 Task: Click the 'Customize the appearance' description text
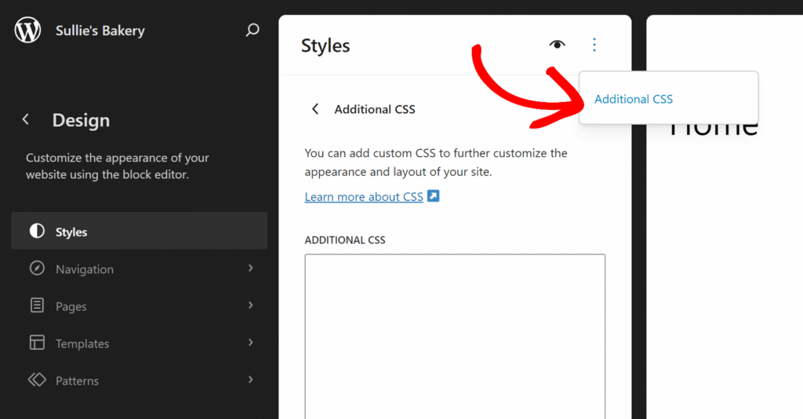(x=118, y=166)
